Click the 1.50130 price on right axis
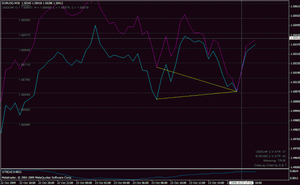The width and height of the screenshot is (300, 185). [x=295, y=82]
